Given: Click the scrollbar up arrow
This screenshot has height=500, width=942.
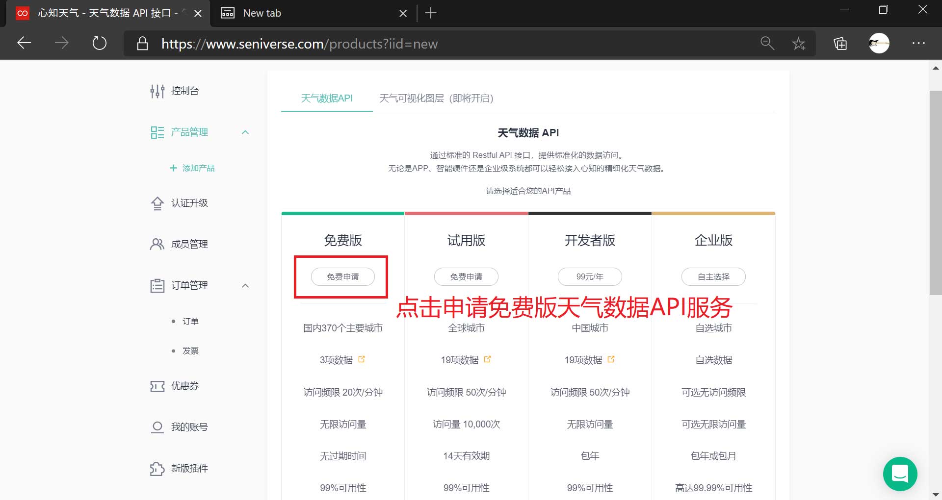Looking at the screenshot, I should coord(936,68).
